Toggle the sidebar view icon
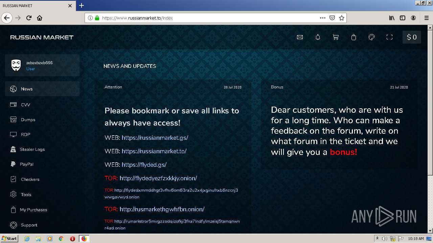Viewport: 433px width, 243px height. pos(403,18)
